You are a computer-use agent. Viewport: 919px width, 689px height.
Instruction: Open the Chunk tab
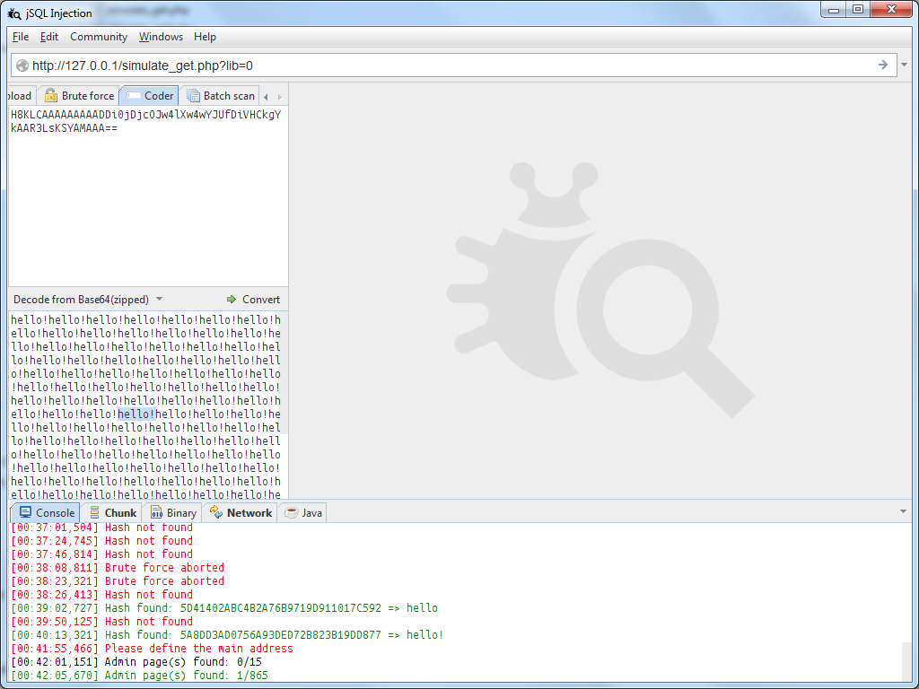pyautogui.click(x=113, y=512)
